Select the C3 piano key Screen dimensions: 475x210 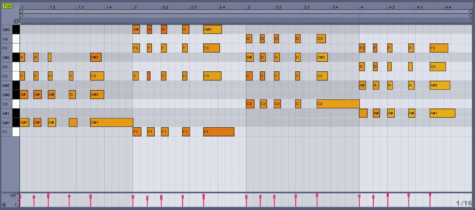click(x=16, y=76)
